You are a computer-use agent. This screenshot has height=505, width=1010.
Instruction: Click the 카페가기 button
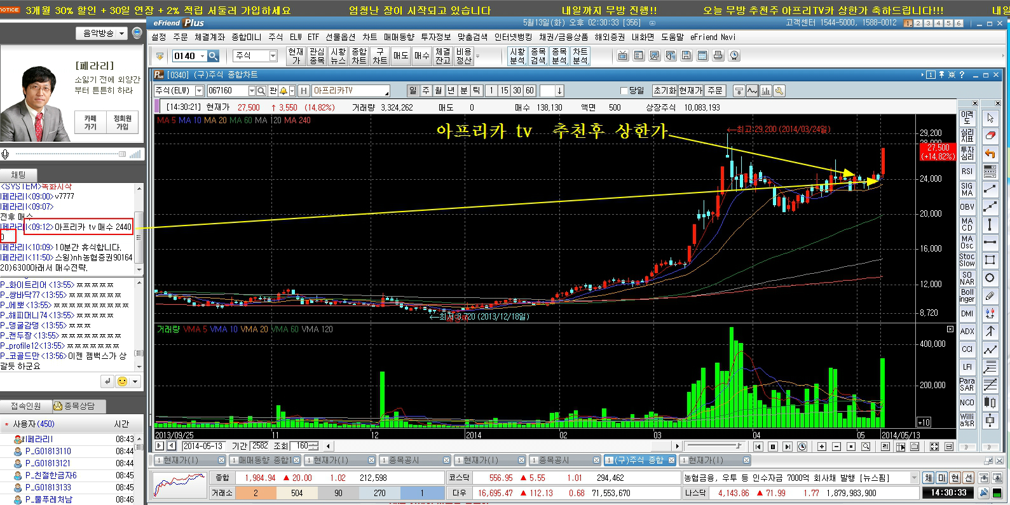click(x=90, y=123)
